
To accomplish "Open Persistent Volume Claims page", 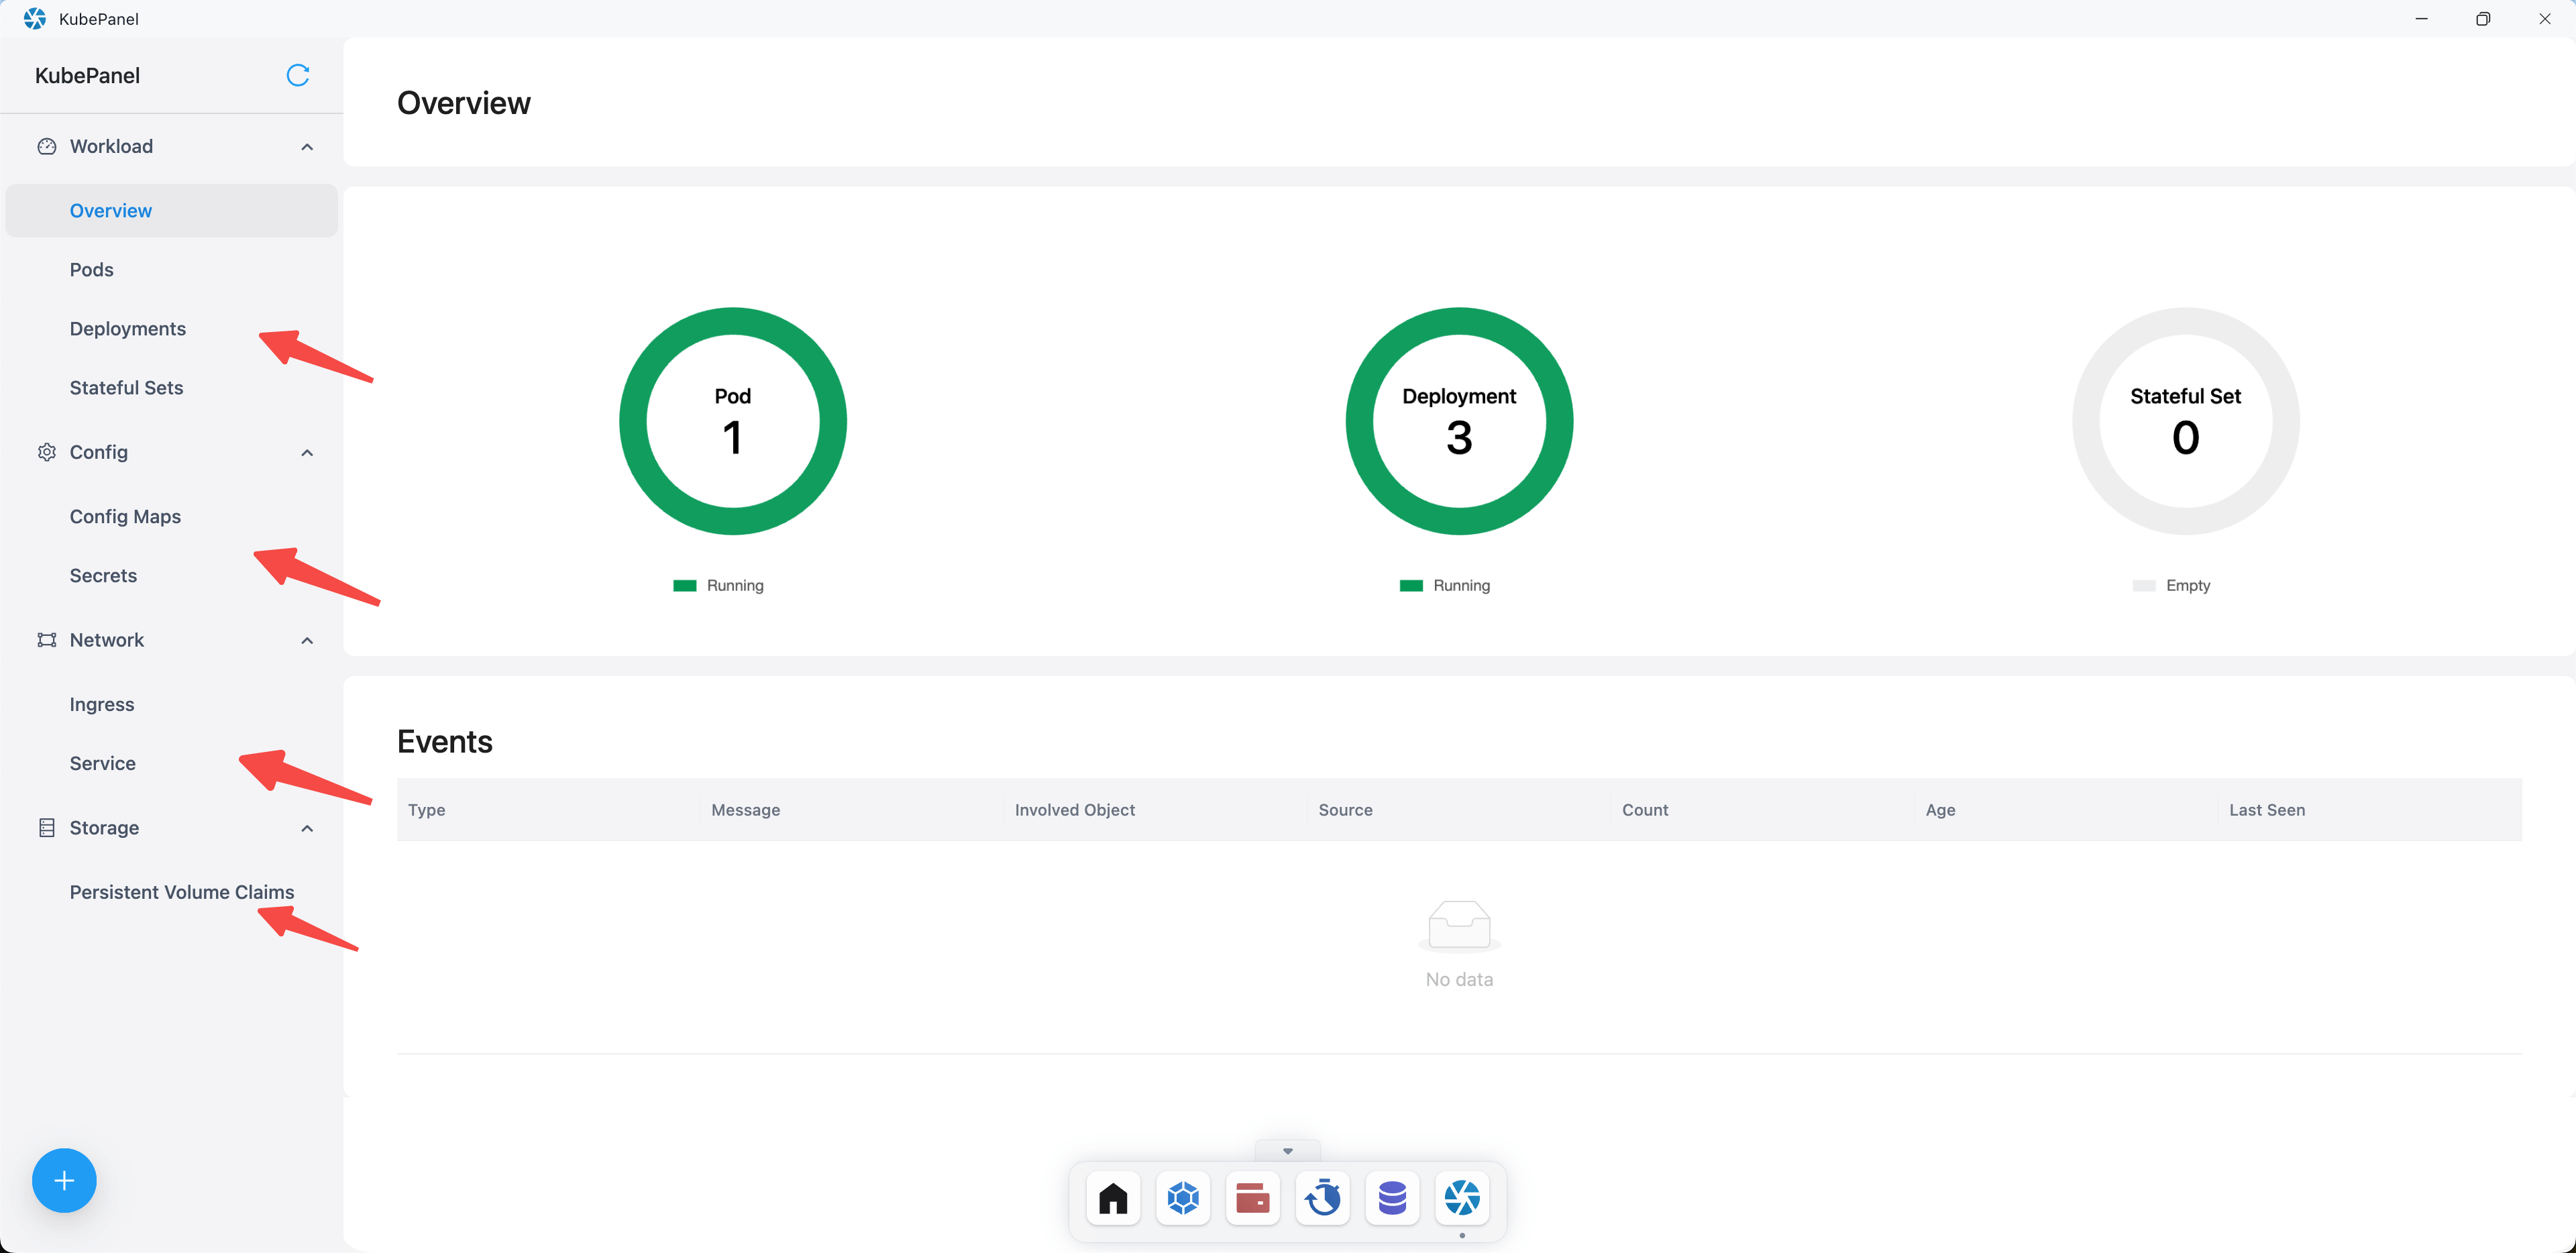I will (x=181, y=892).
